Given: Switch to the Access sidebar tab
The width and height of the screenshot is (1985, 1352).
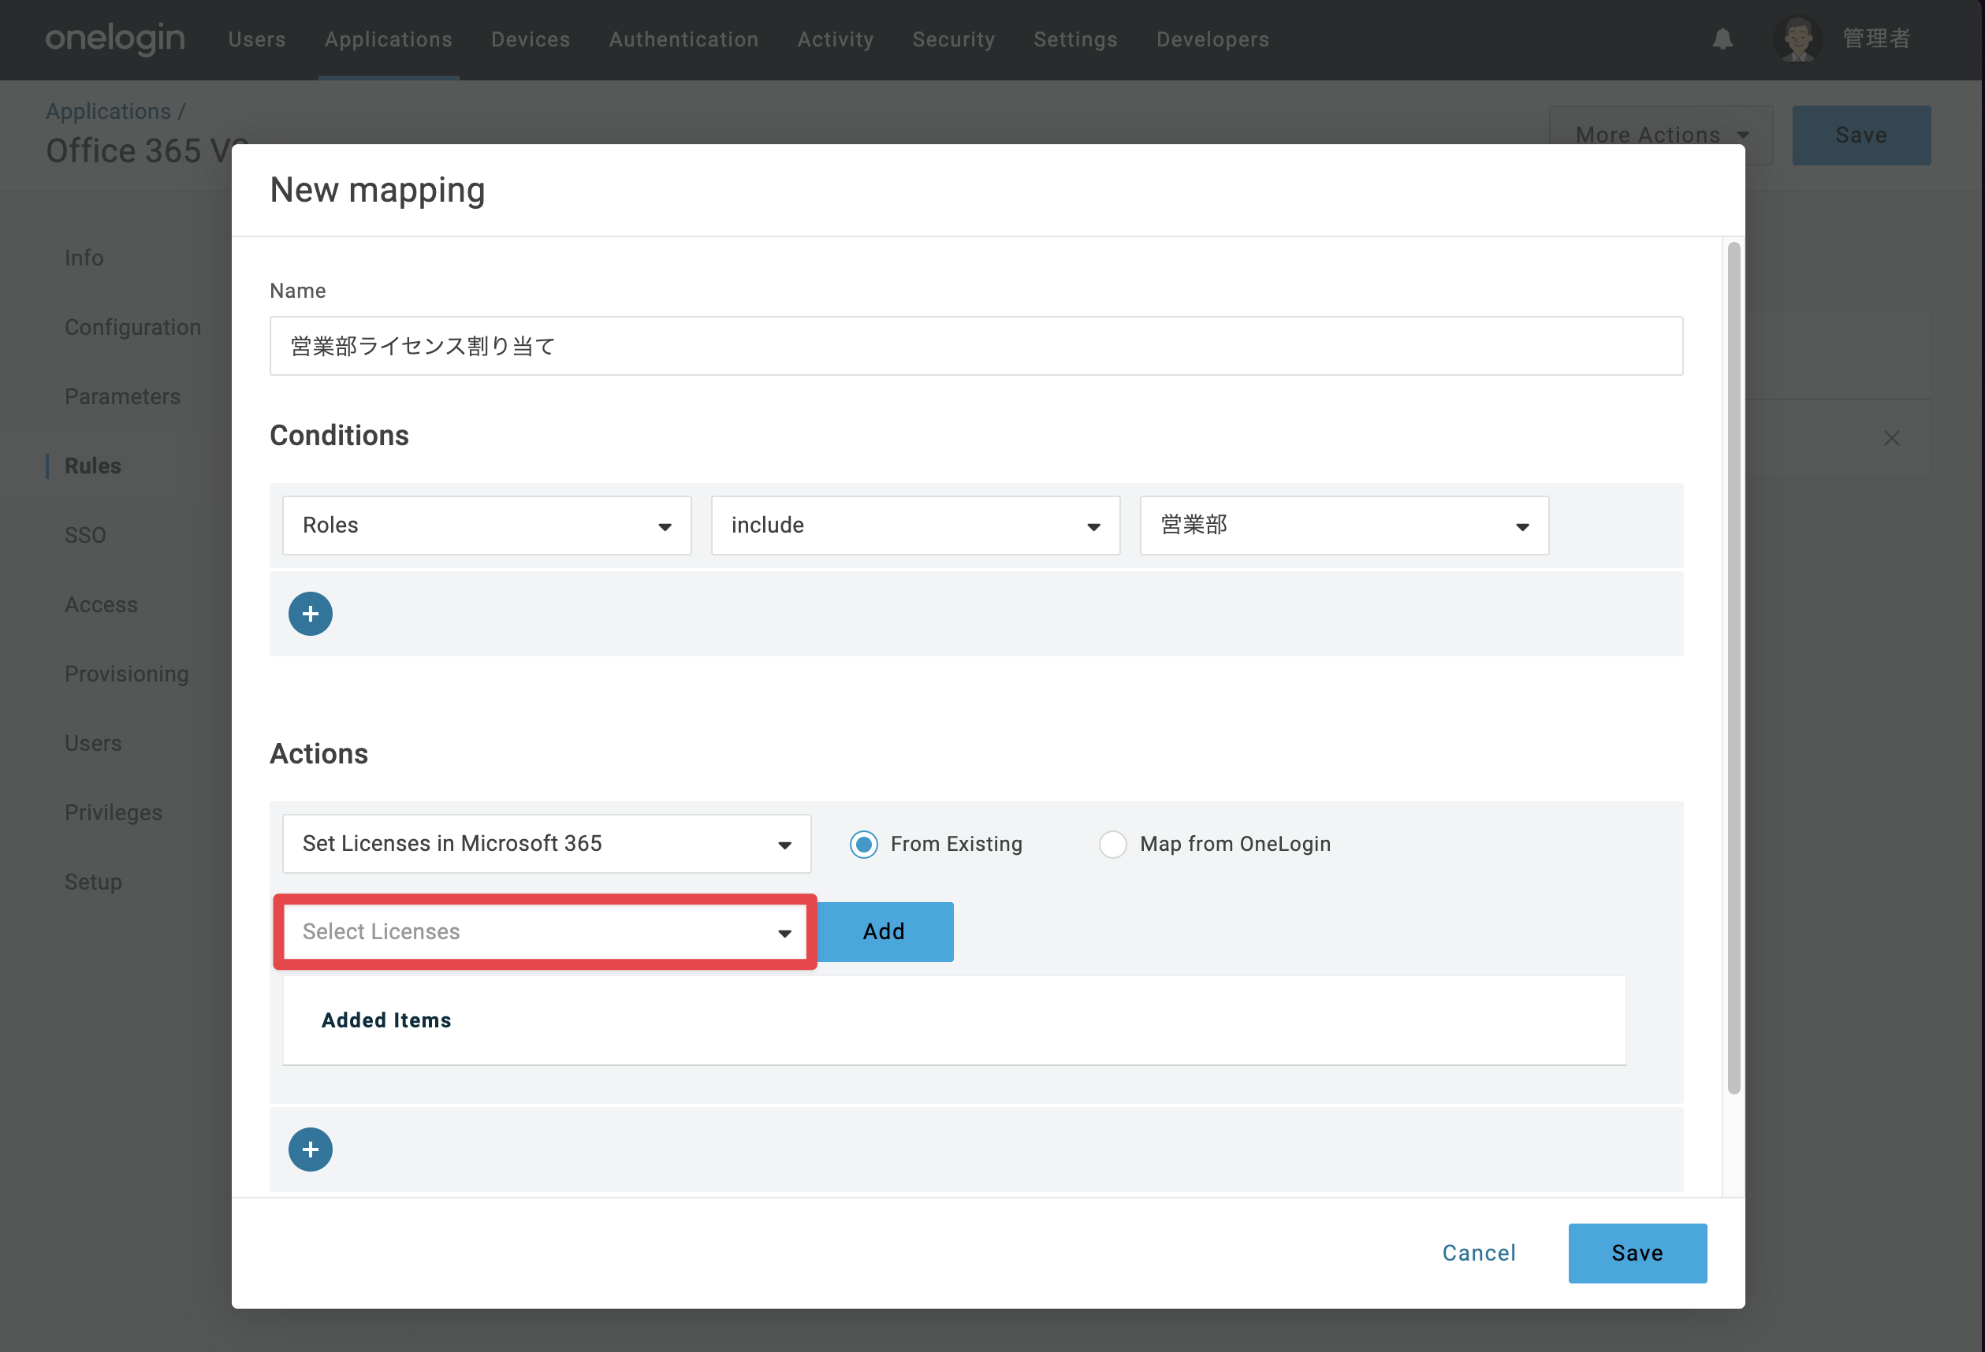Looking at the screenshot, I should [101, 604].
